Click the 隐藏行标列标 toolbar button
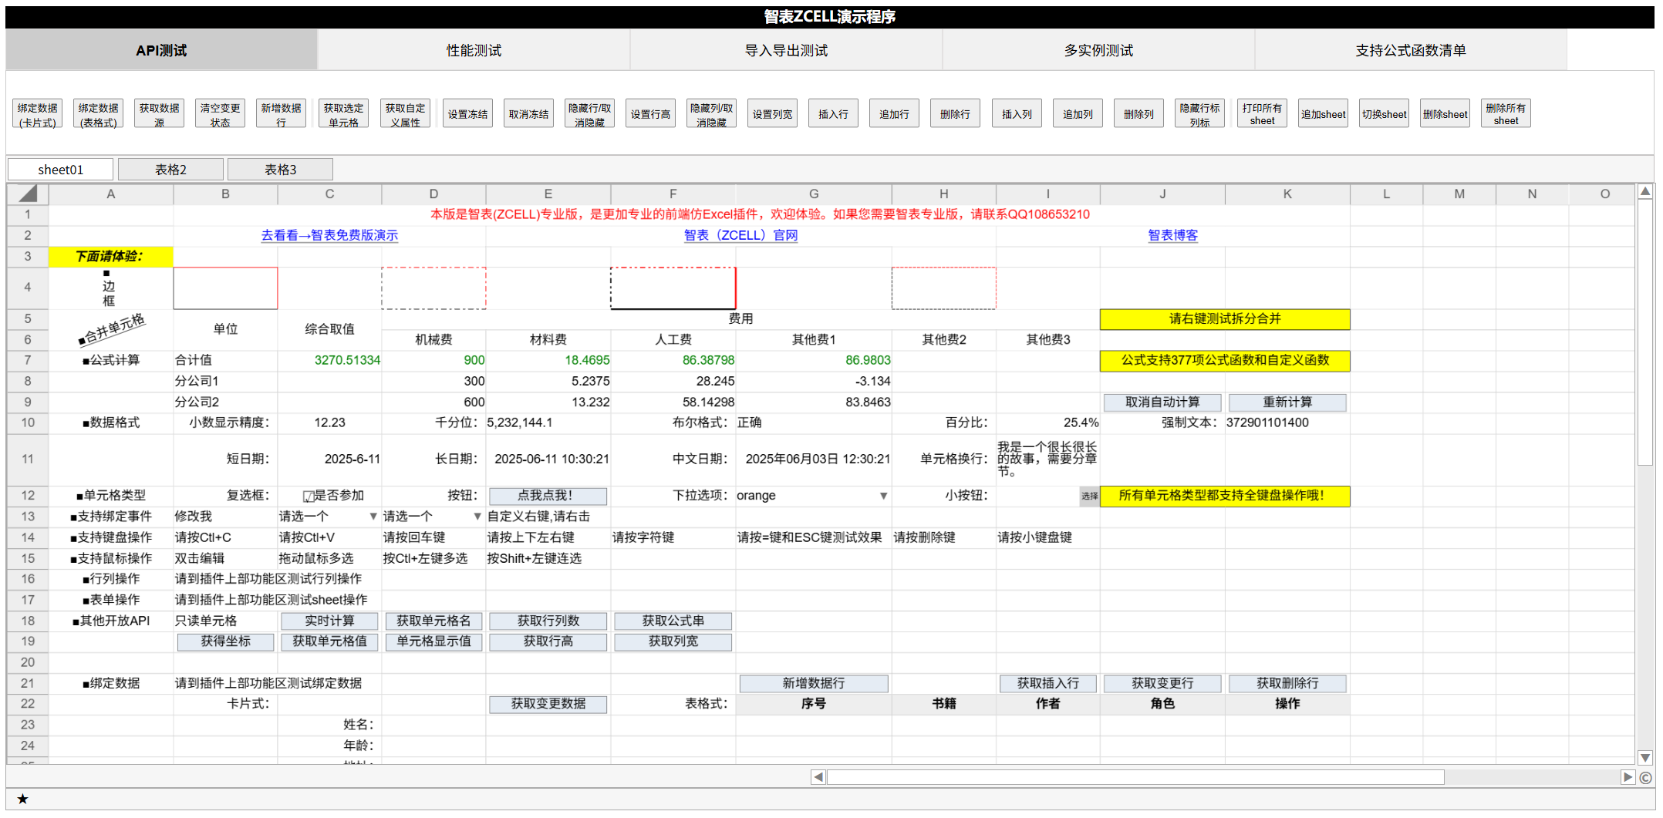 [1200, 114]
